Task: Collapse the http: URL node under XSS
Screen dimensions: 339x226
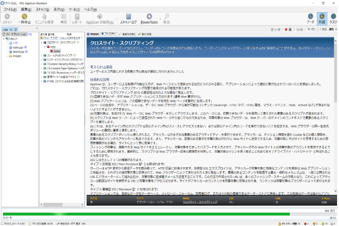Action: (x=45, y=47)
